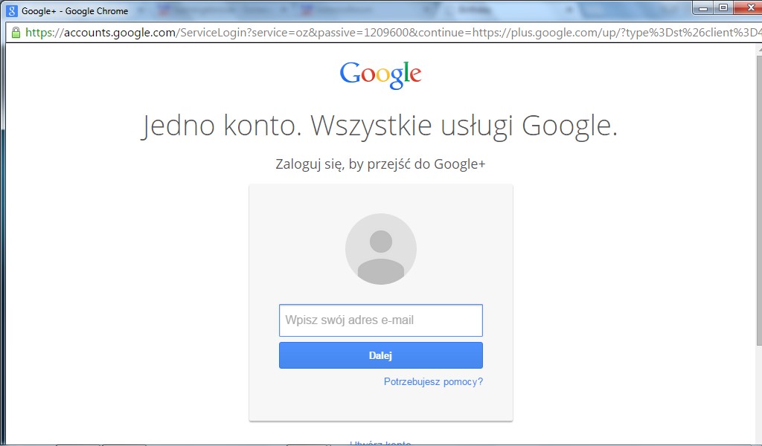Follow the 'Utwórz konto' link at the bottom
This screenshot has width=762, height=446.
click(380, 443)
